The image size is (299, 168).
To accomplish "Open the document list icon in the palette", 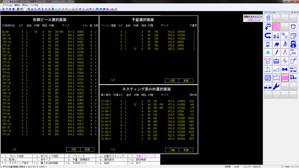I will click(x=268, y=78).
